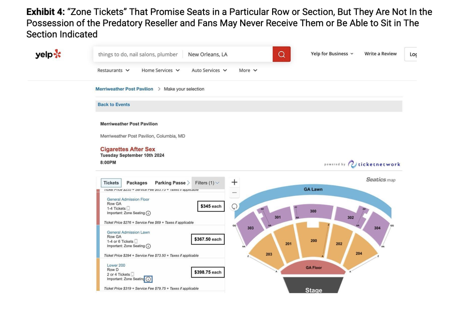Select the $398.75 each price button
The width and height of the screenshot is (470, 319).
(x=208, y=272)
